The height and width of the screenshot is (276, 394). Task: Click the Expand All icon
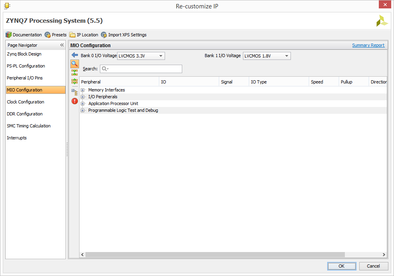75,81
